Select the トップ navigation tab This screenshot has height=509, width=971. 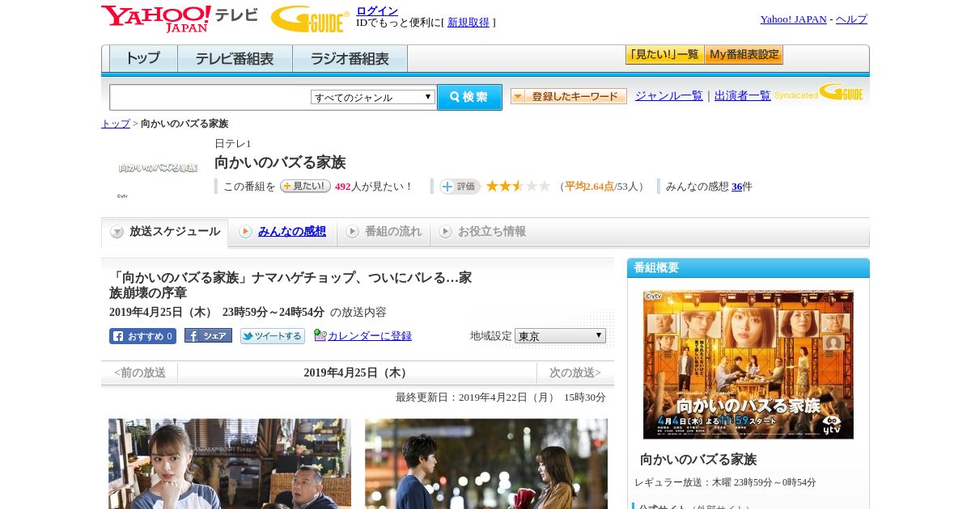(143, 59)
